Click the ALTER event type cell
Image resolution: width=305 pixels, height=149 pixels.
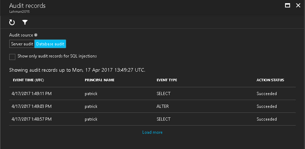click(x=163, y=106)
